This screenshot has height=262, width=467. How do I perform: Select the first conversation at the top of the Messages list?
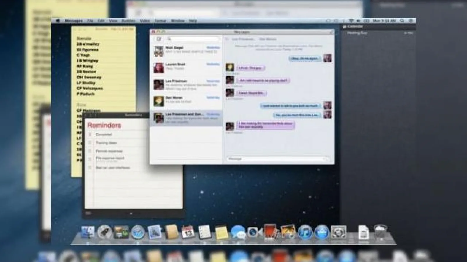[186, 51]
